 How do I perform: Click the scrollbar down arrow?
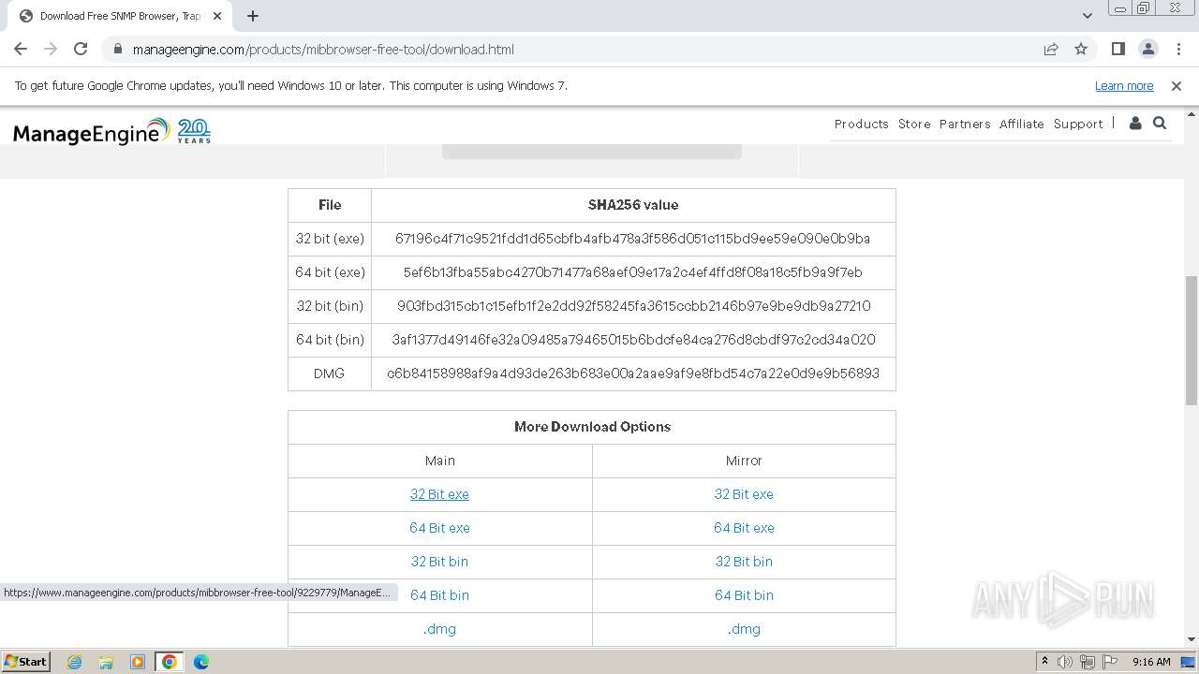(x=1192, y=640)
